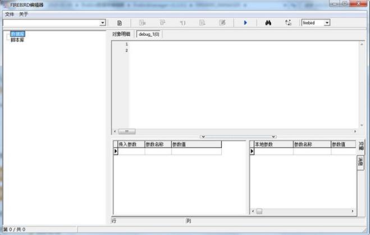Click the new document toolbar icon
Viewport: 370px width, 235px height.
119,23
